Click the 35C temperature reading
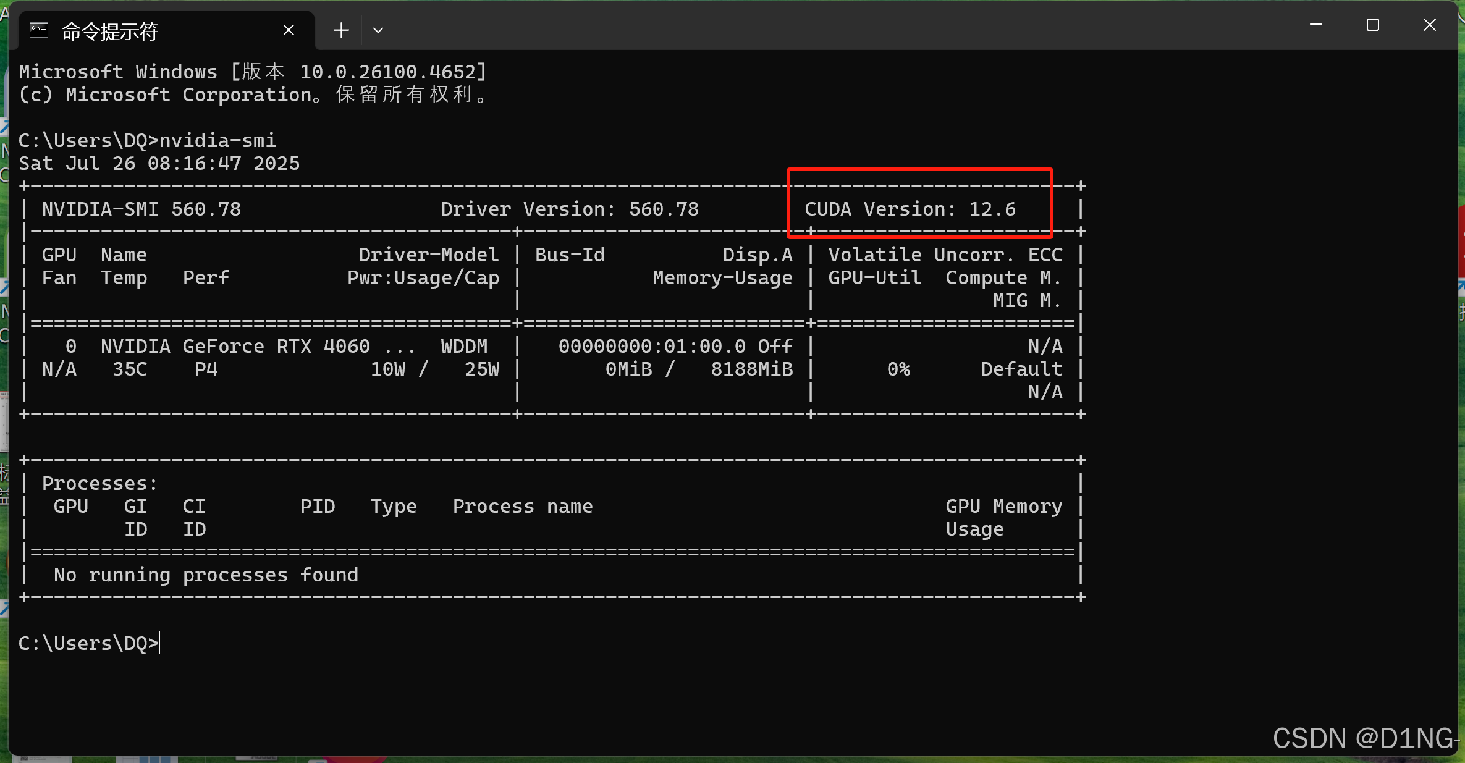 pyautogui.click(x=130, y=369)
